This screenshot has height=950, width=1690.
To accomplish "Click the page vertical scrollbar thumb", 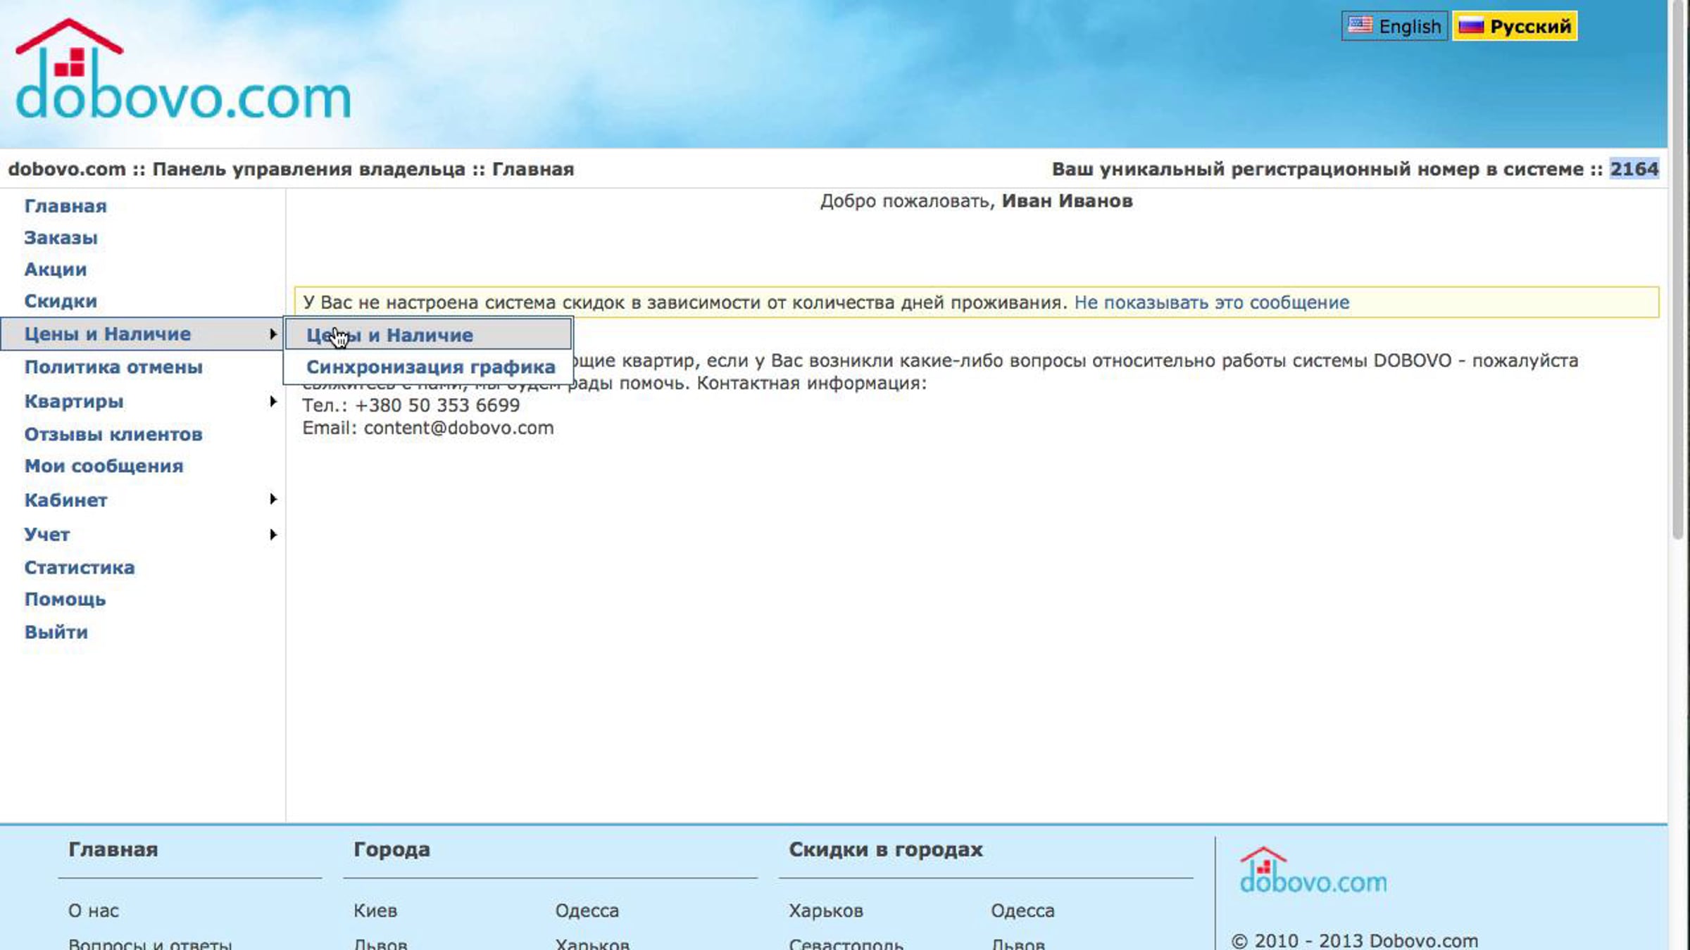I will [1679, 271].
